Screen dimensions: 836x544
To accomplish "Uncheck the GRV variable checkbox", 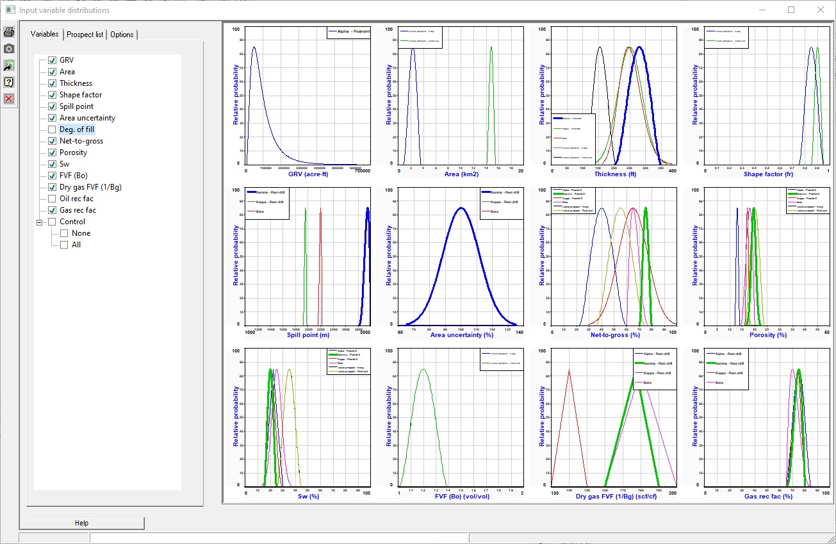I will pyautogui.click(x=53, y=60).
